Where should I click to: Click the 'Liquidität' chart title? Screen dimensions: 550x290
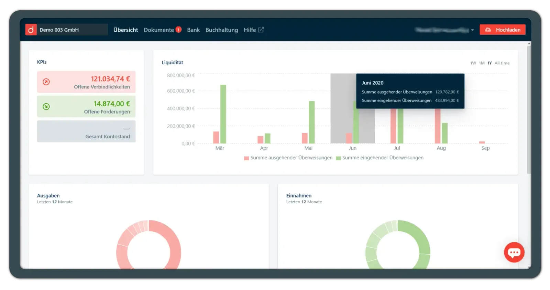(172, 63)
